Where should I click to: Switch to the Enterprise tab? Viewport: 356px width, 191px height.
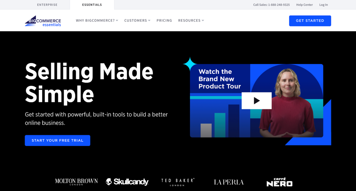(47, 4)
